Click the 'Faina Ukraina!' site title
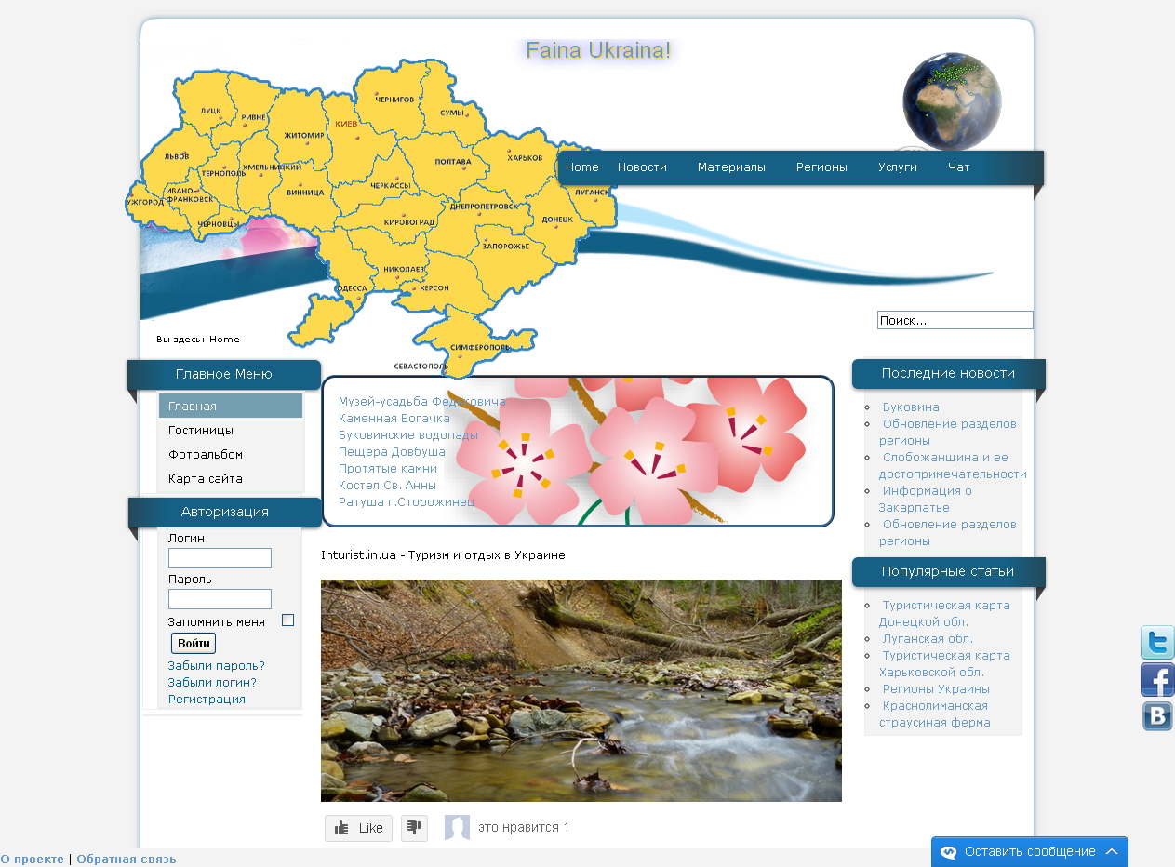 coord(598,50)
